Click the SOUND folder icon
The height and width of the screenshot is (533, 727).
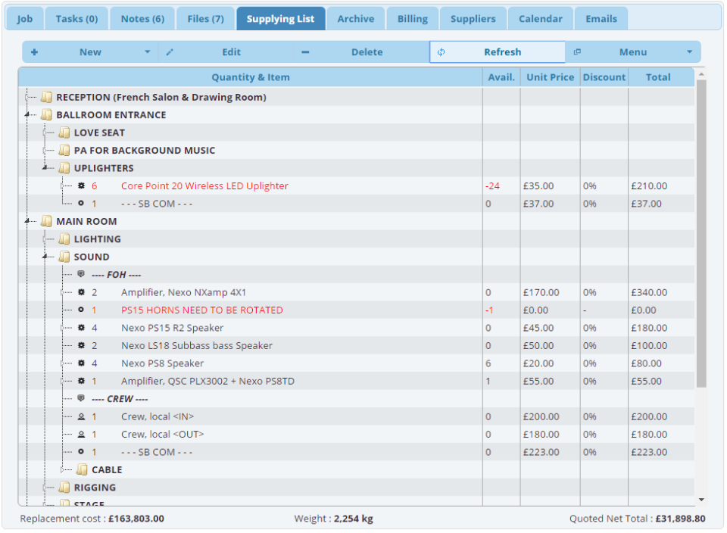coord(64,257)
